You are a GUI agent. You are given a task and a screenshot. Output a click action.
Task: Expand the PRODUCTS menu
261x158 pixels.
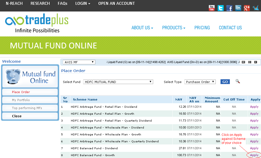(x=174, y=28)
